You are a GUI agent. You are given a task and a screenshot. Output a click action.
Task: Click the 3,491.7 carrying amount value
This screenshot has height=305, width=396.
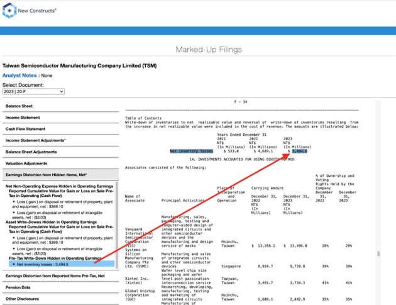(x=265, y=283)
